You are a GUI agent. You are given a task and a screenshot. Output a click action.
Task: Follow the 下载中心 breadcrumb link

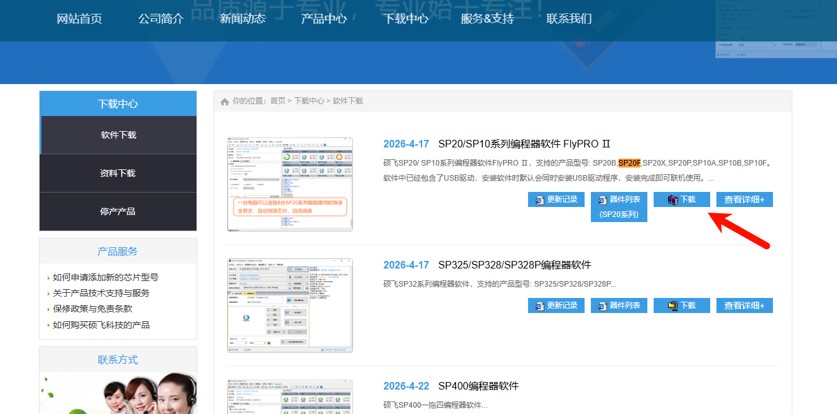pyautogui.click(x=309, y=101)
